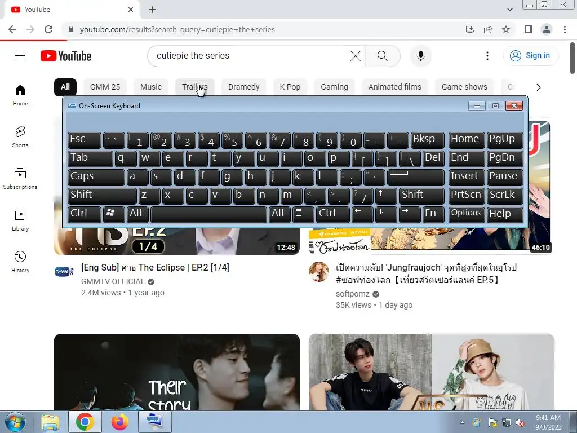Open Chrome profile avatar menu
577x433 pixels.
pos(547,29)
